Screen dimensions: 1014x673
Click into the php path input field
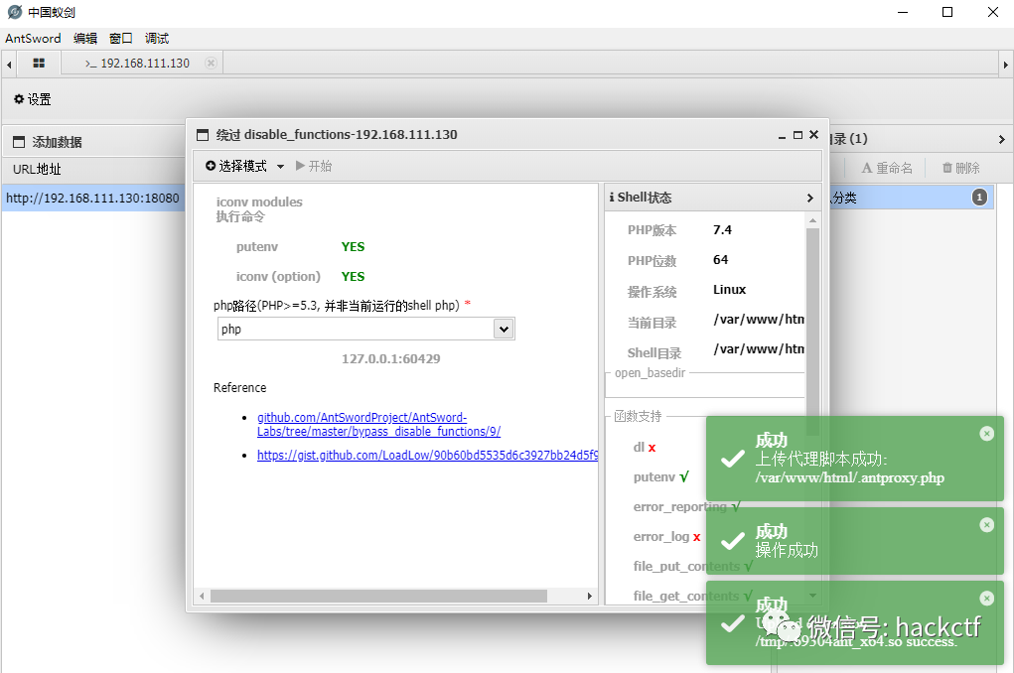coord(356,330)
